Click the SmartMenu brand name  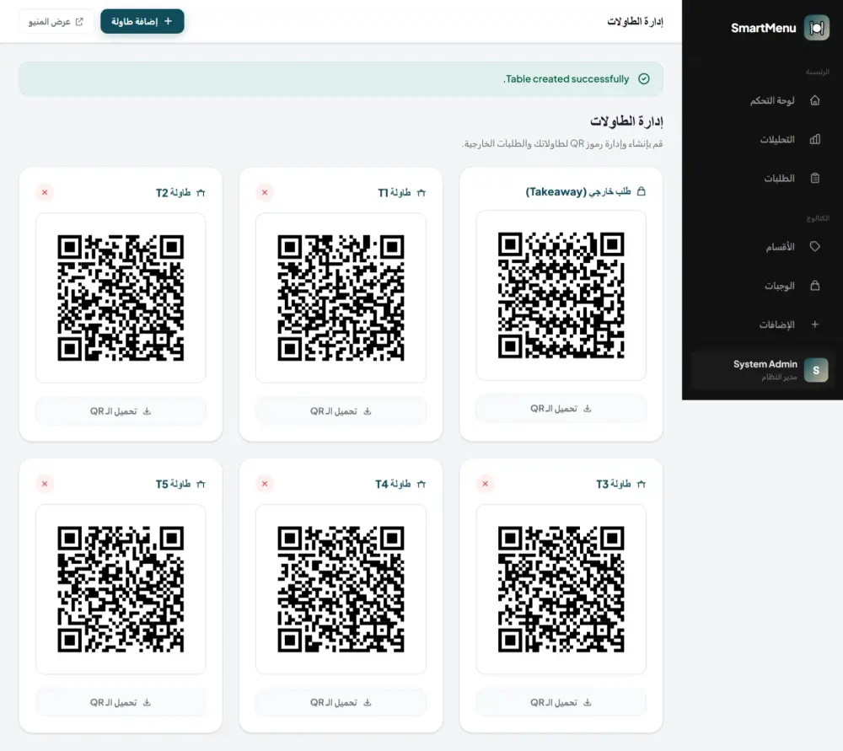(x=763, y=28)
